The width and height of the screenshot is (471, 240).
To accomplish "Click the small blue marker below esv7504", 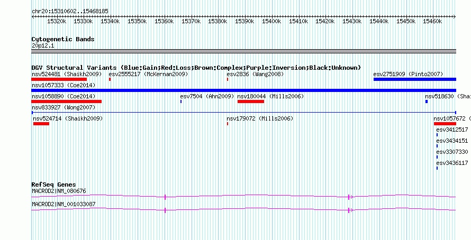I will (181, 101).
